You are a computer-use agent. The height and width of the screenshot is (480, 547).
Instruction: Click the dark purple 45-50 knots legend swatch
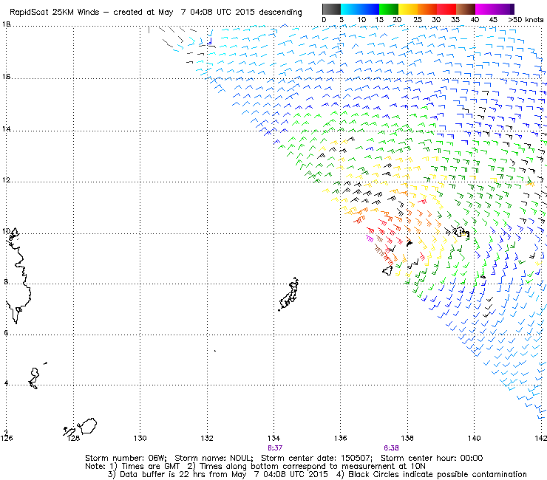(504, 9)
